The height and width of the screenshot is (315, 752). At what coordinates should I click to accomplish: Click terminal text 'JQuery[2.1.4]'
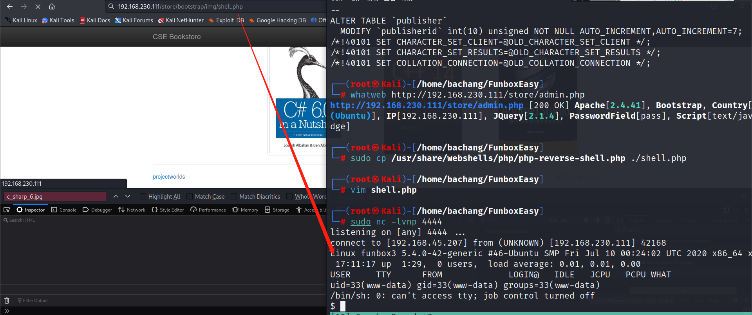click(x=526, y=116)
